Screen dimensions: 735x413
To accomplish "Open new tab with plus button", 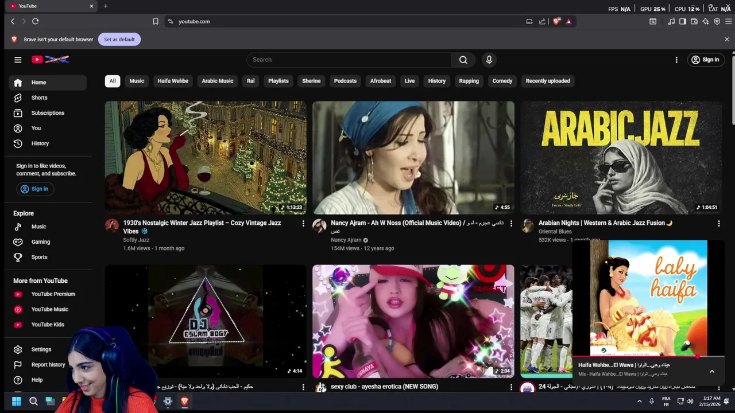I will coord(106,6).
